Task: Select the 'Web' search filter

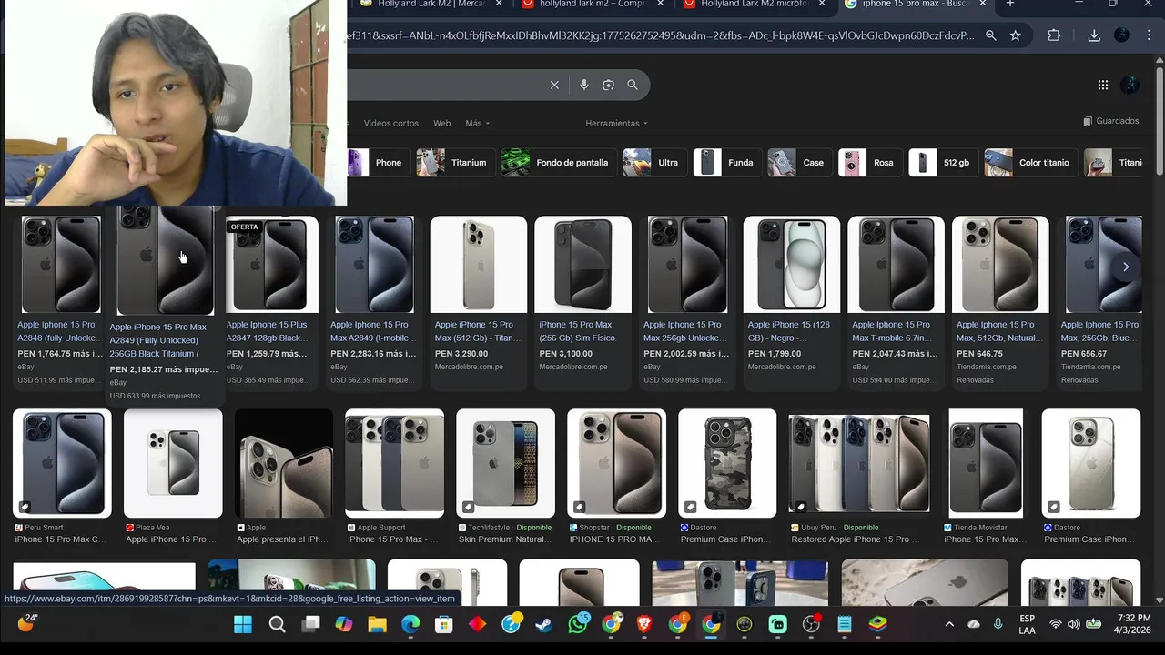Action: (x=441, y=123)
